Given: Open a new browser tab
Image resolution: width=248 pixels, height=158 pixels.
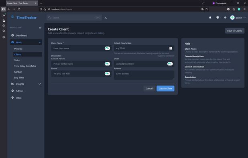Looking at the screenshot, I should click(x=41, y=3).
